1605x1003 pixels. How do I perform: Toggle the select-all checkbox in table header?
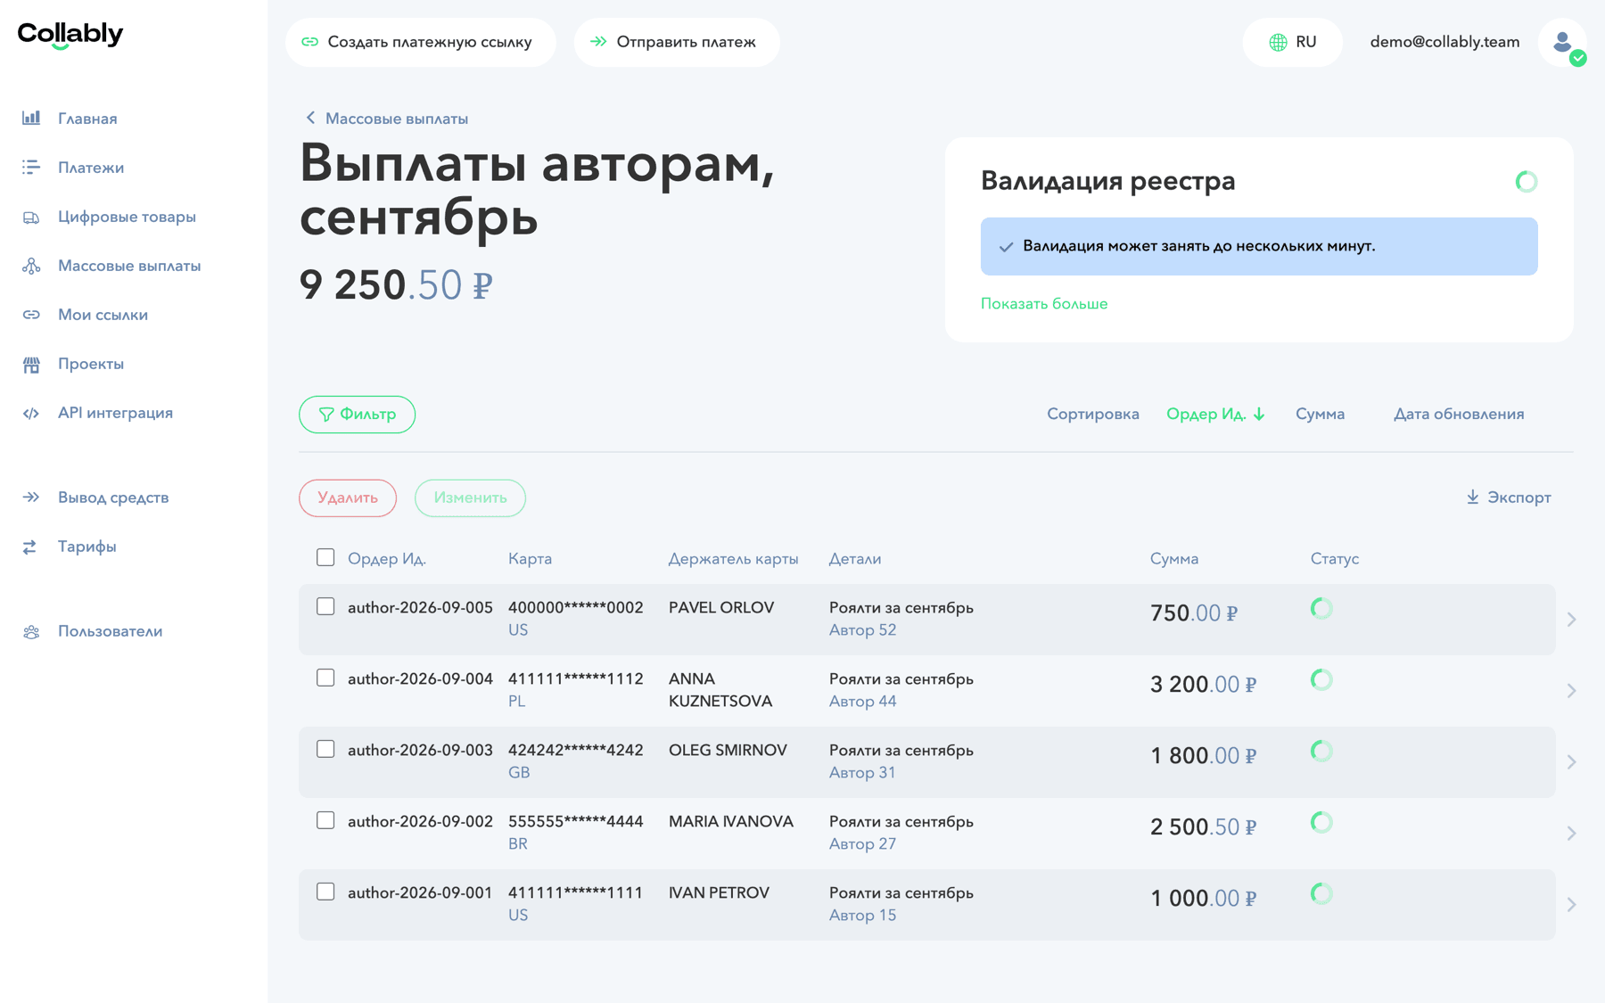point(325,557)
